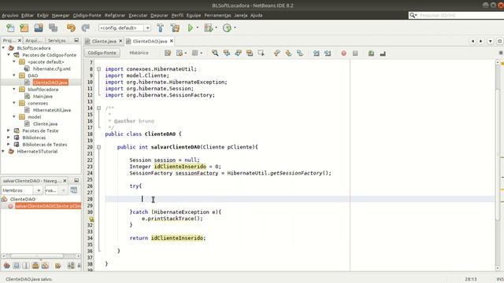The height and width of the screenshot is (283, 504).
Task: Click Find Next Occurrence editor icon
Action: click(x=238, y=53)
